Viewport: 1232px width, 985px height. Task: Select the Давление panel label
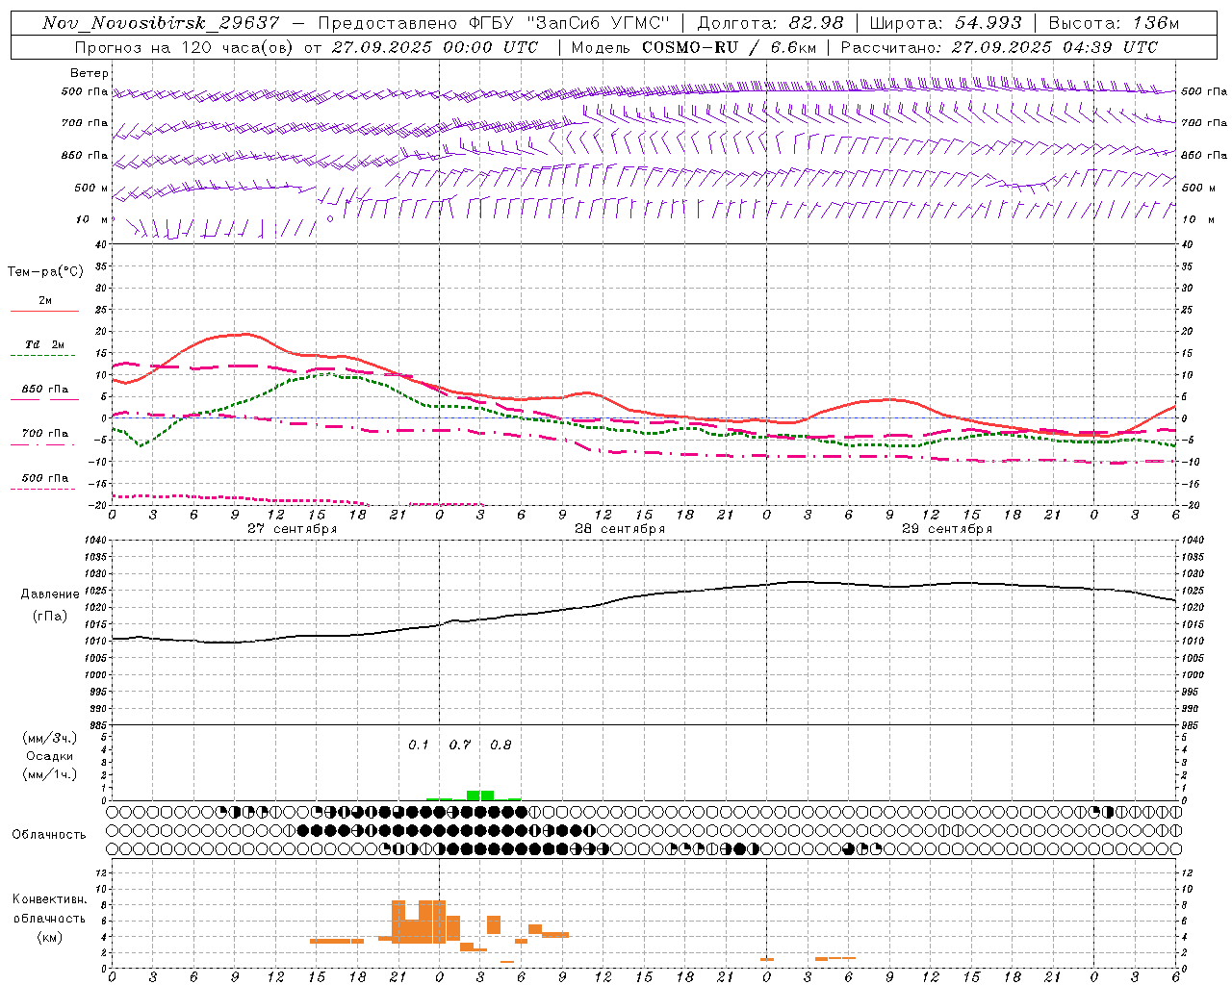point(49,594)
